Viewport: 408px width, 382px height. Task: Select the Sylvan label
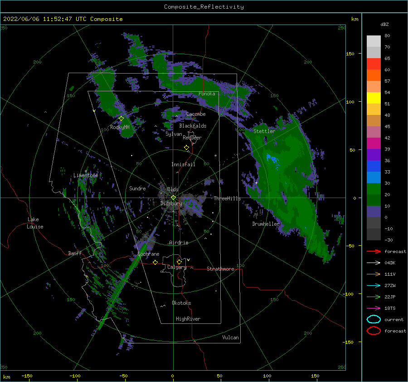point(174,134)
